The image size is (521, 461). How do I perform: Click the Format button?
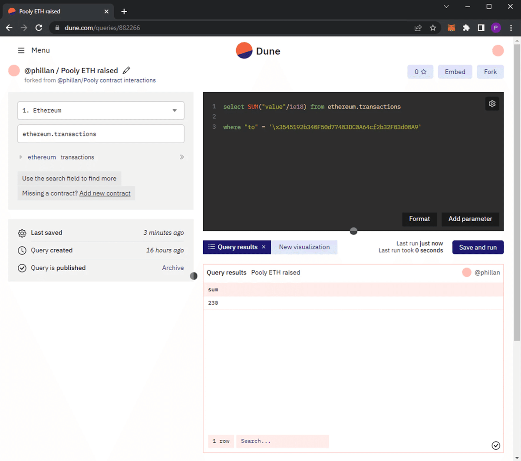[419, 219]
